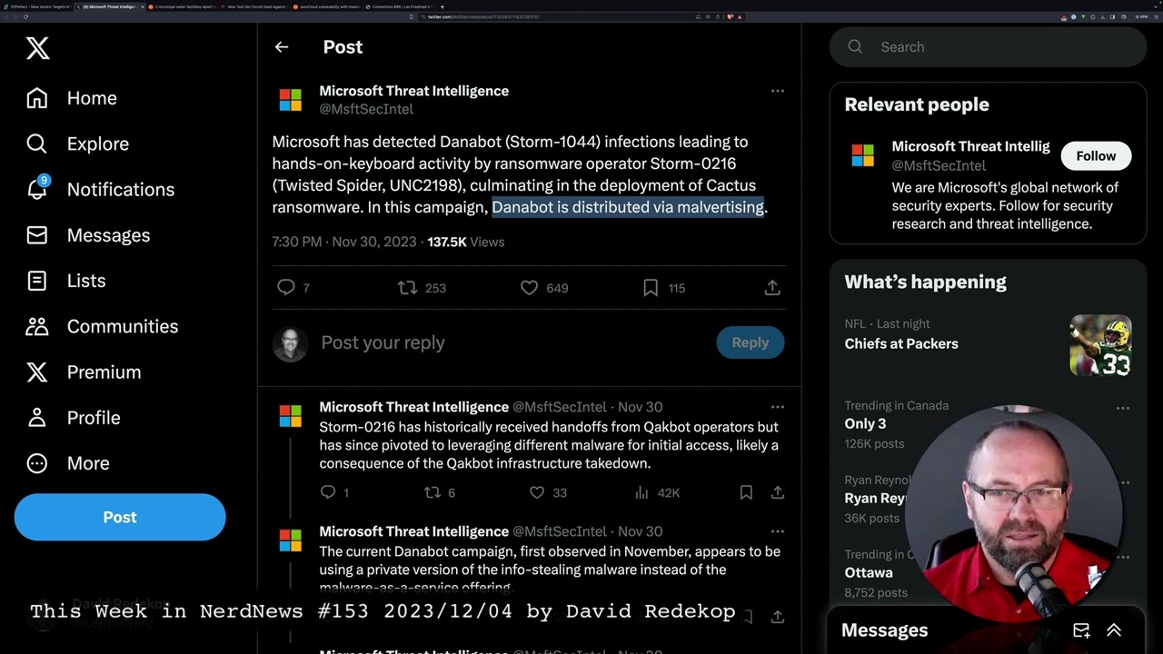The height and width of the screenshot is (654, 1163).
Task: Click 7:30 PM · Nov 30, 2023 timestamp
Action: (343, 242)
